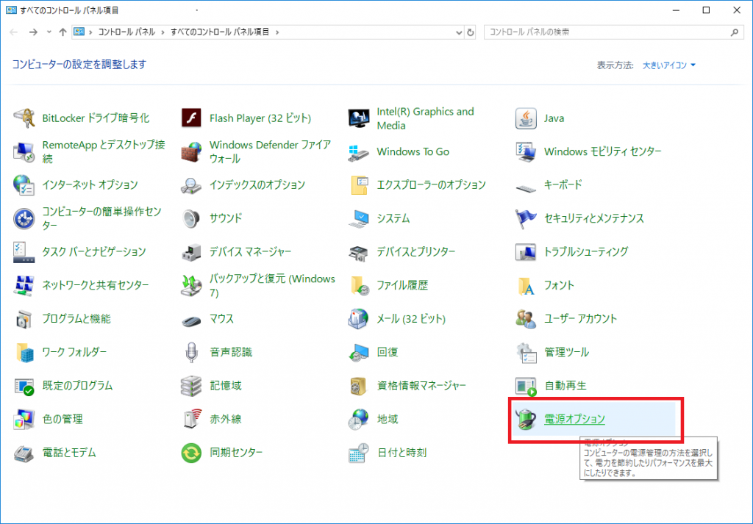Screen dimensions: 753x524
Task: Open the 日付と時刻 link
Action: coord(402,453)
